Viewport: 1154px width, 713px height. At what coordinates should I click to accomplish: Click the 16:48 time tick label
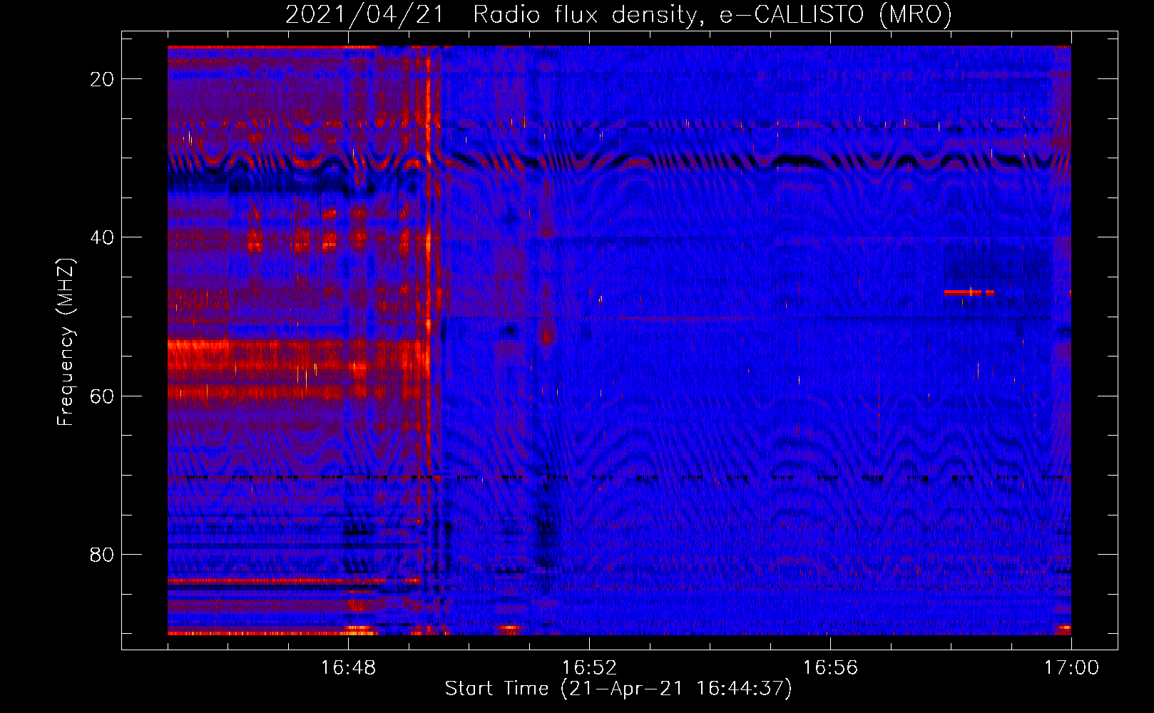tap(348, 668)
